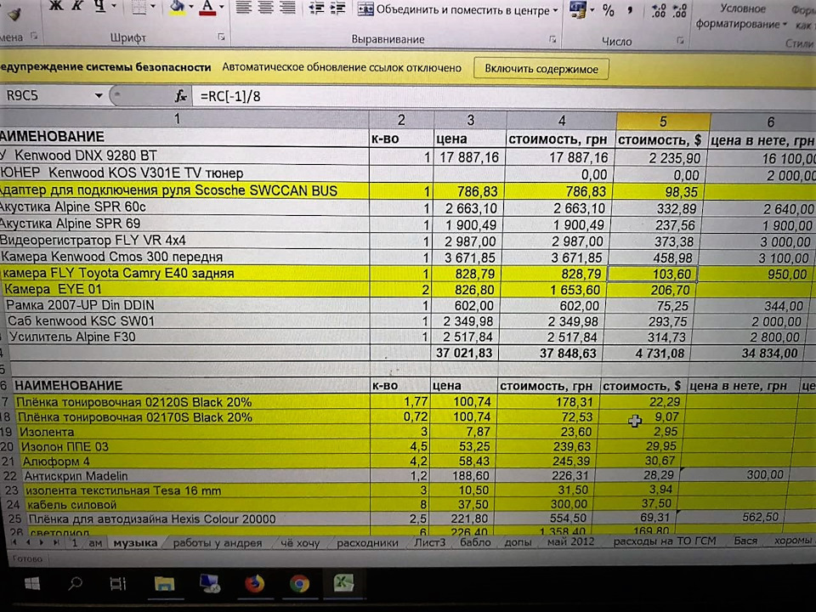This screenshot has height=612, width=816.
Task: Apply comma thousands separator style
Action: coord(630,10)
